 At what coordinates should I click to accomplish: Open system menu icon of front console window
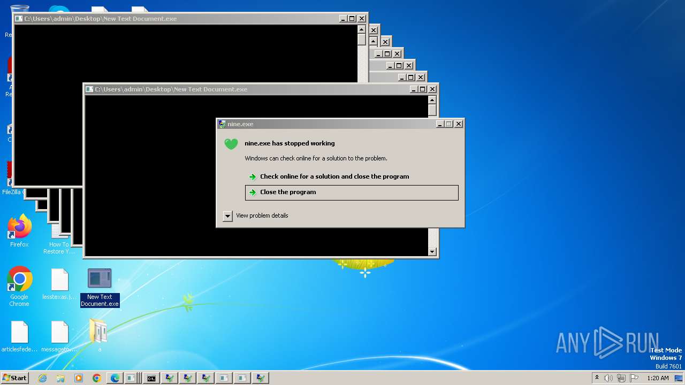pos(89,89)
